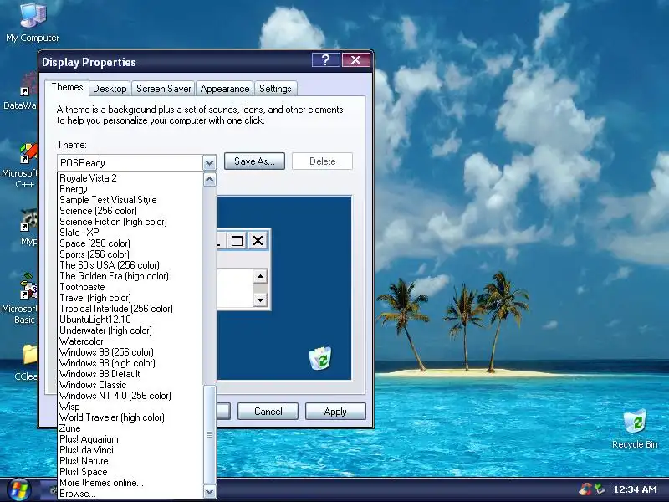Click the Microsoft C++ desktop shortcut
Viewport: 669px width, 502px height.
tap(22, 166)
